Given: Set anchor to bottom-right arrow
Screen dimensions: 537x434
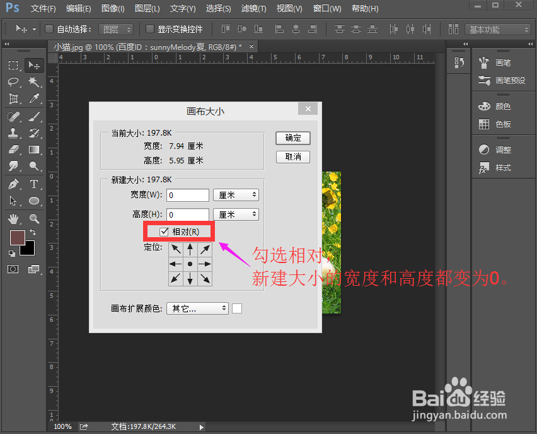Looking at the screenshot, I should coord(205,279).
